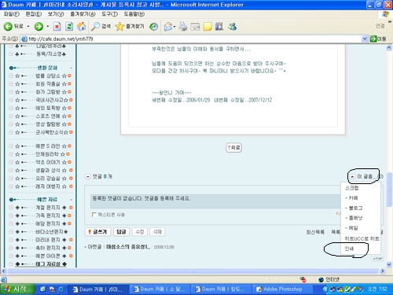This screenshot has height=295, width=393.
Task: Click the green Forward arrow button
Action: pos(39,26)
